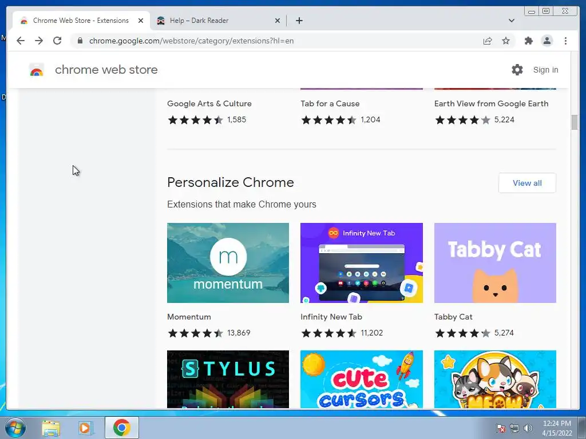Open the network status tray icon
The width and height of the screenshot is (586, 439).
click(514, 428)
